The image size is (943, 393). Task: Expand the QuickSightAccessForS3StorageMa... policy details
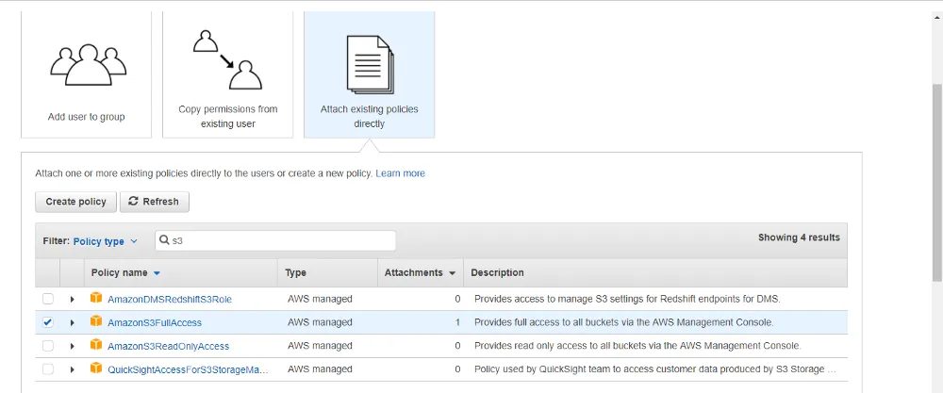[x=73, y=369]
